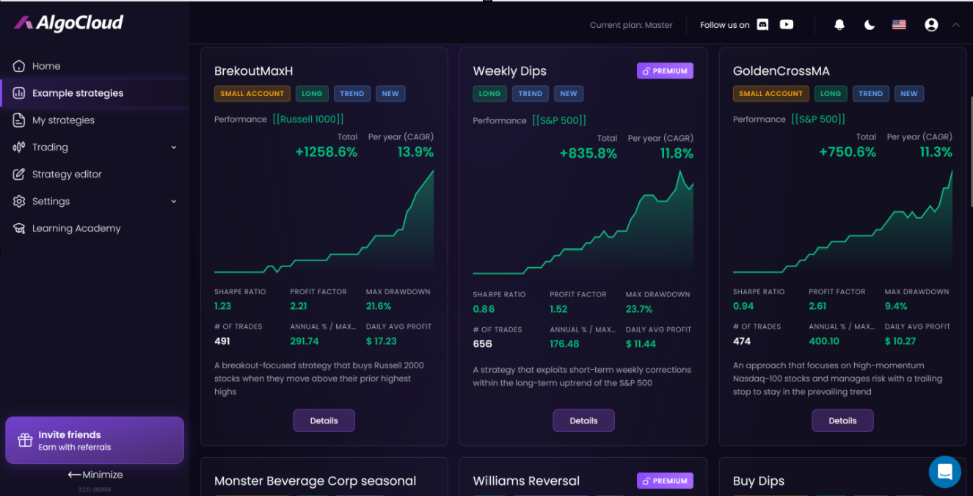The width and height of the screenshot is (973, 496).
Task: Click the Trading candlestick icon
Action: point(19,147)
